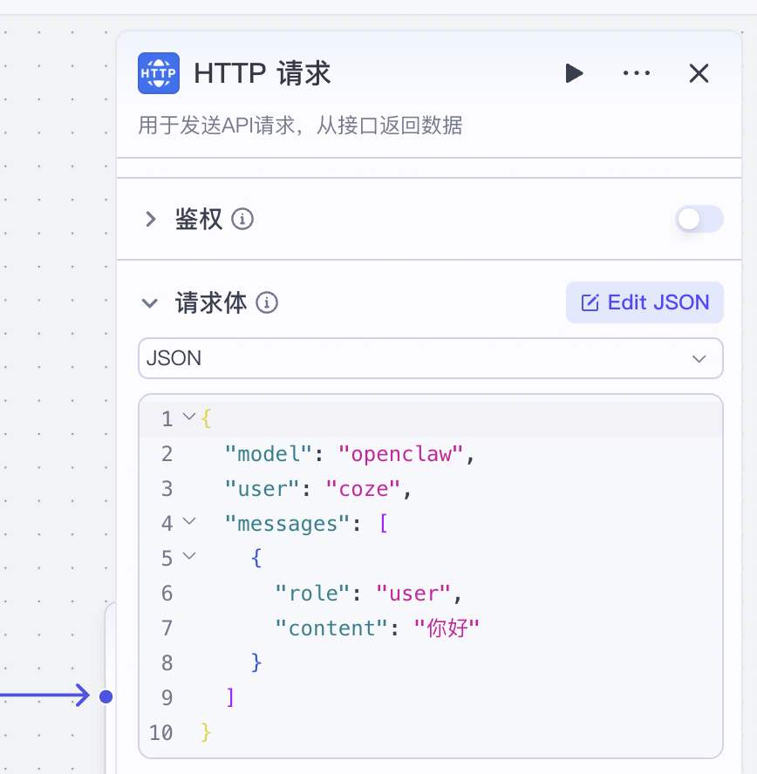Image resolution: width=757 pixels, height=774 pixels.
Task: Fold the message object at line 5
Action: tap(188, 558)
